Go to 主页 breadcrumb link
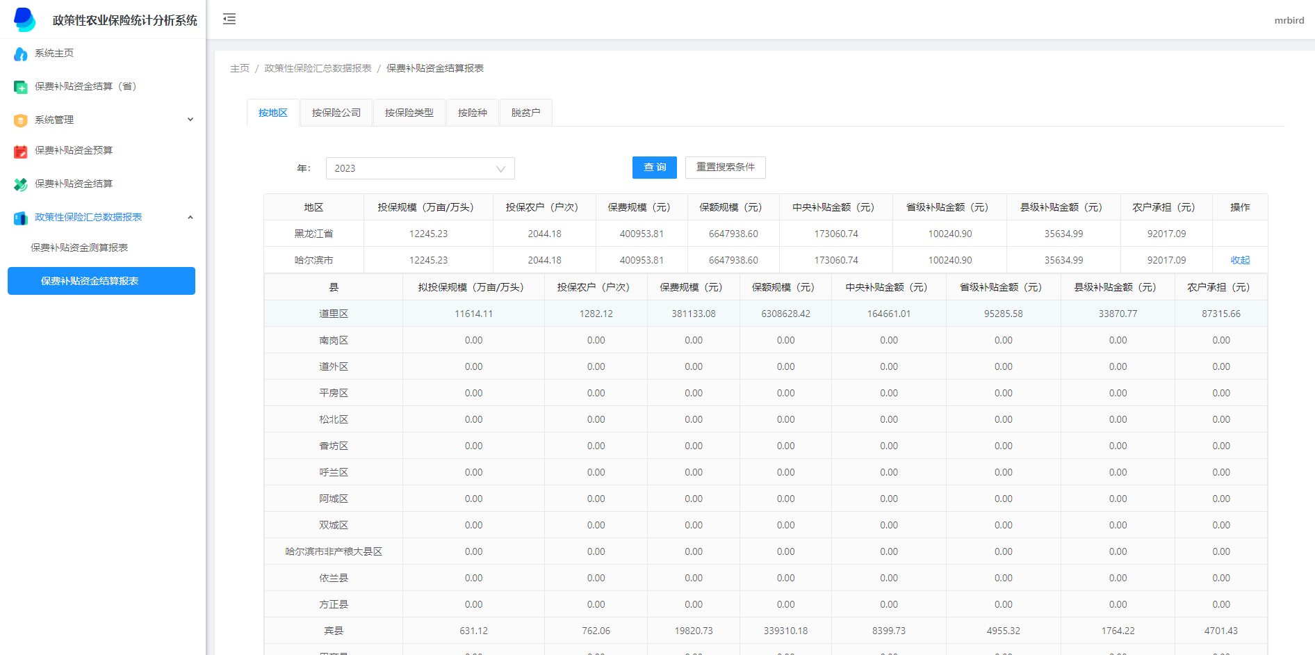 click(240, 68)
